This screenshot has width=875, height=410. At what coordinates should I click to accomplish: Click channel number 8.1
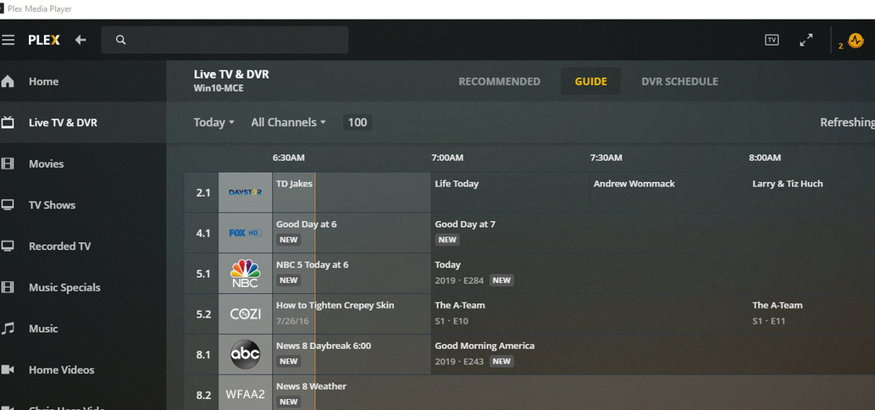[203, 355]
